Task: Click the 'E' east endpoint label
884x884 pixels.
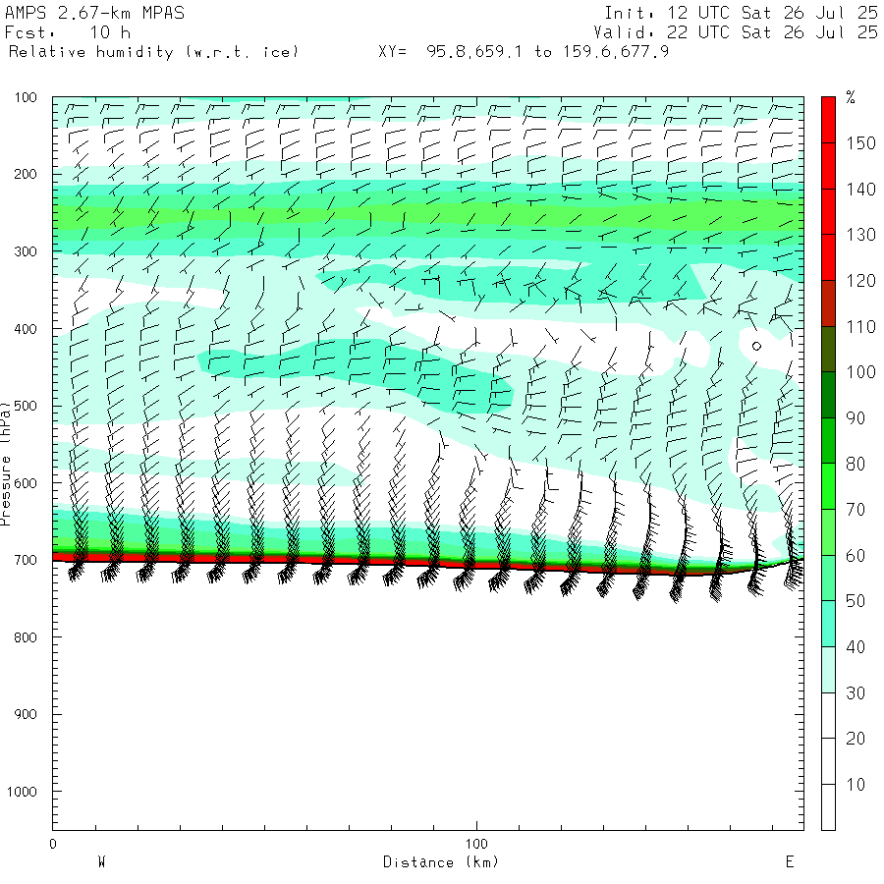Action: (x=790, y=862)
